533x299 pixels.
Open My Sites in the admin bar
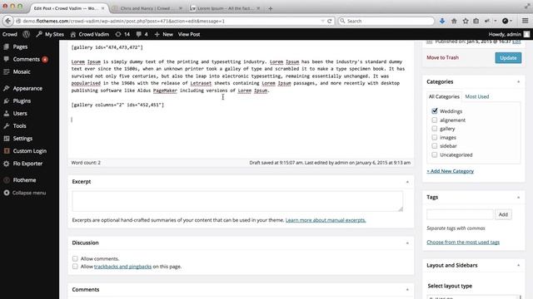[50, 34]
